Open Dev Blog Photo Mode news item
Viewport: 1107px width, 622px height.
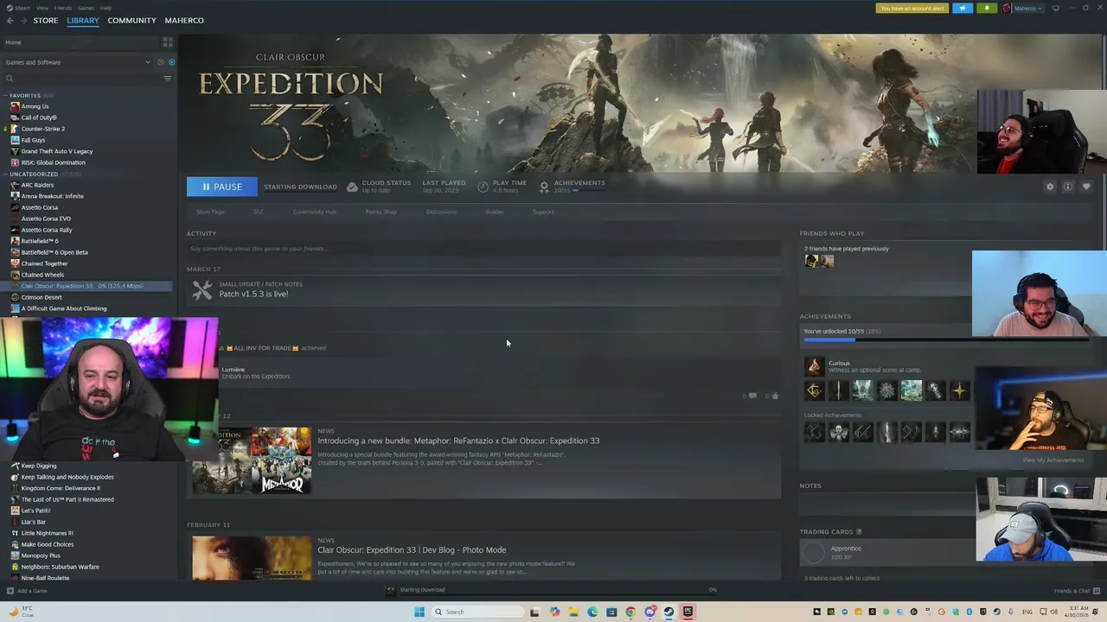tap(412, 549)
